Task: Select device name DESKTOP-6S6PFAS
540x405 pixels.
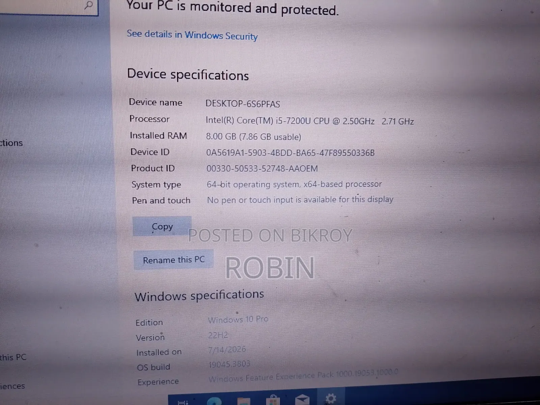Action: point(243,104)
